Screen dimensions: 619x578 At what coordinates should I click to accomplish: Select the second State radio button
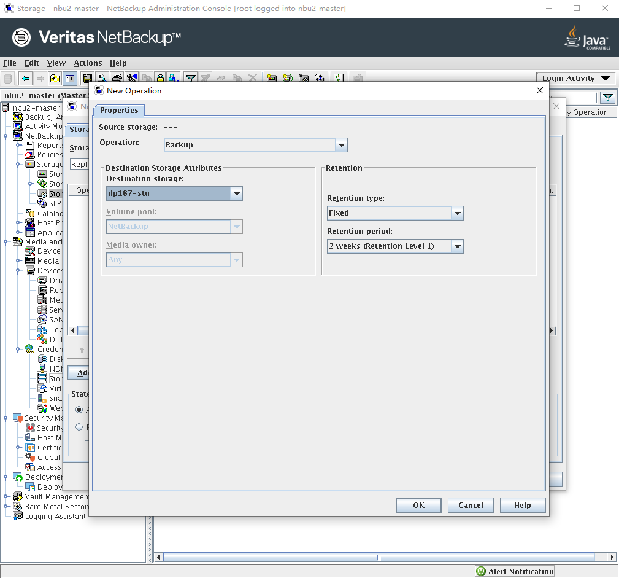coord(79,427)
